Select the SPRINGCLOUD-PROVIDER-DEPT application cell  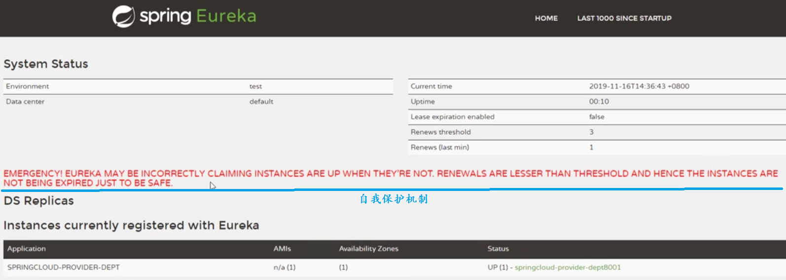64,267
